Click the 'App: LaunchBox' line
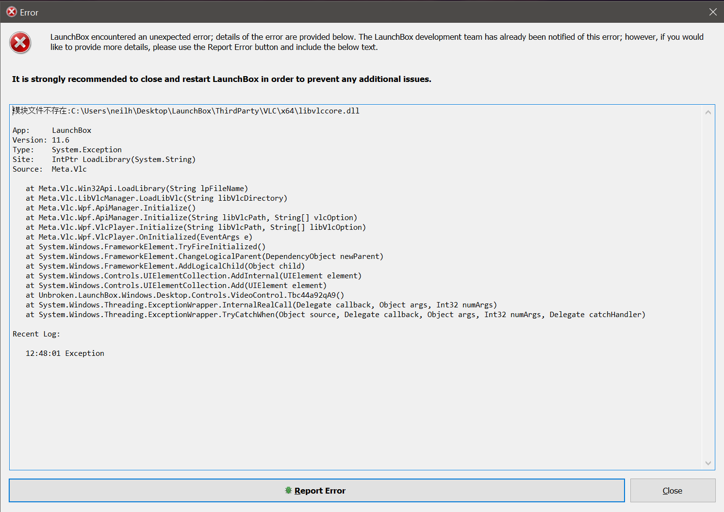 [52, 130]
